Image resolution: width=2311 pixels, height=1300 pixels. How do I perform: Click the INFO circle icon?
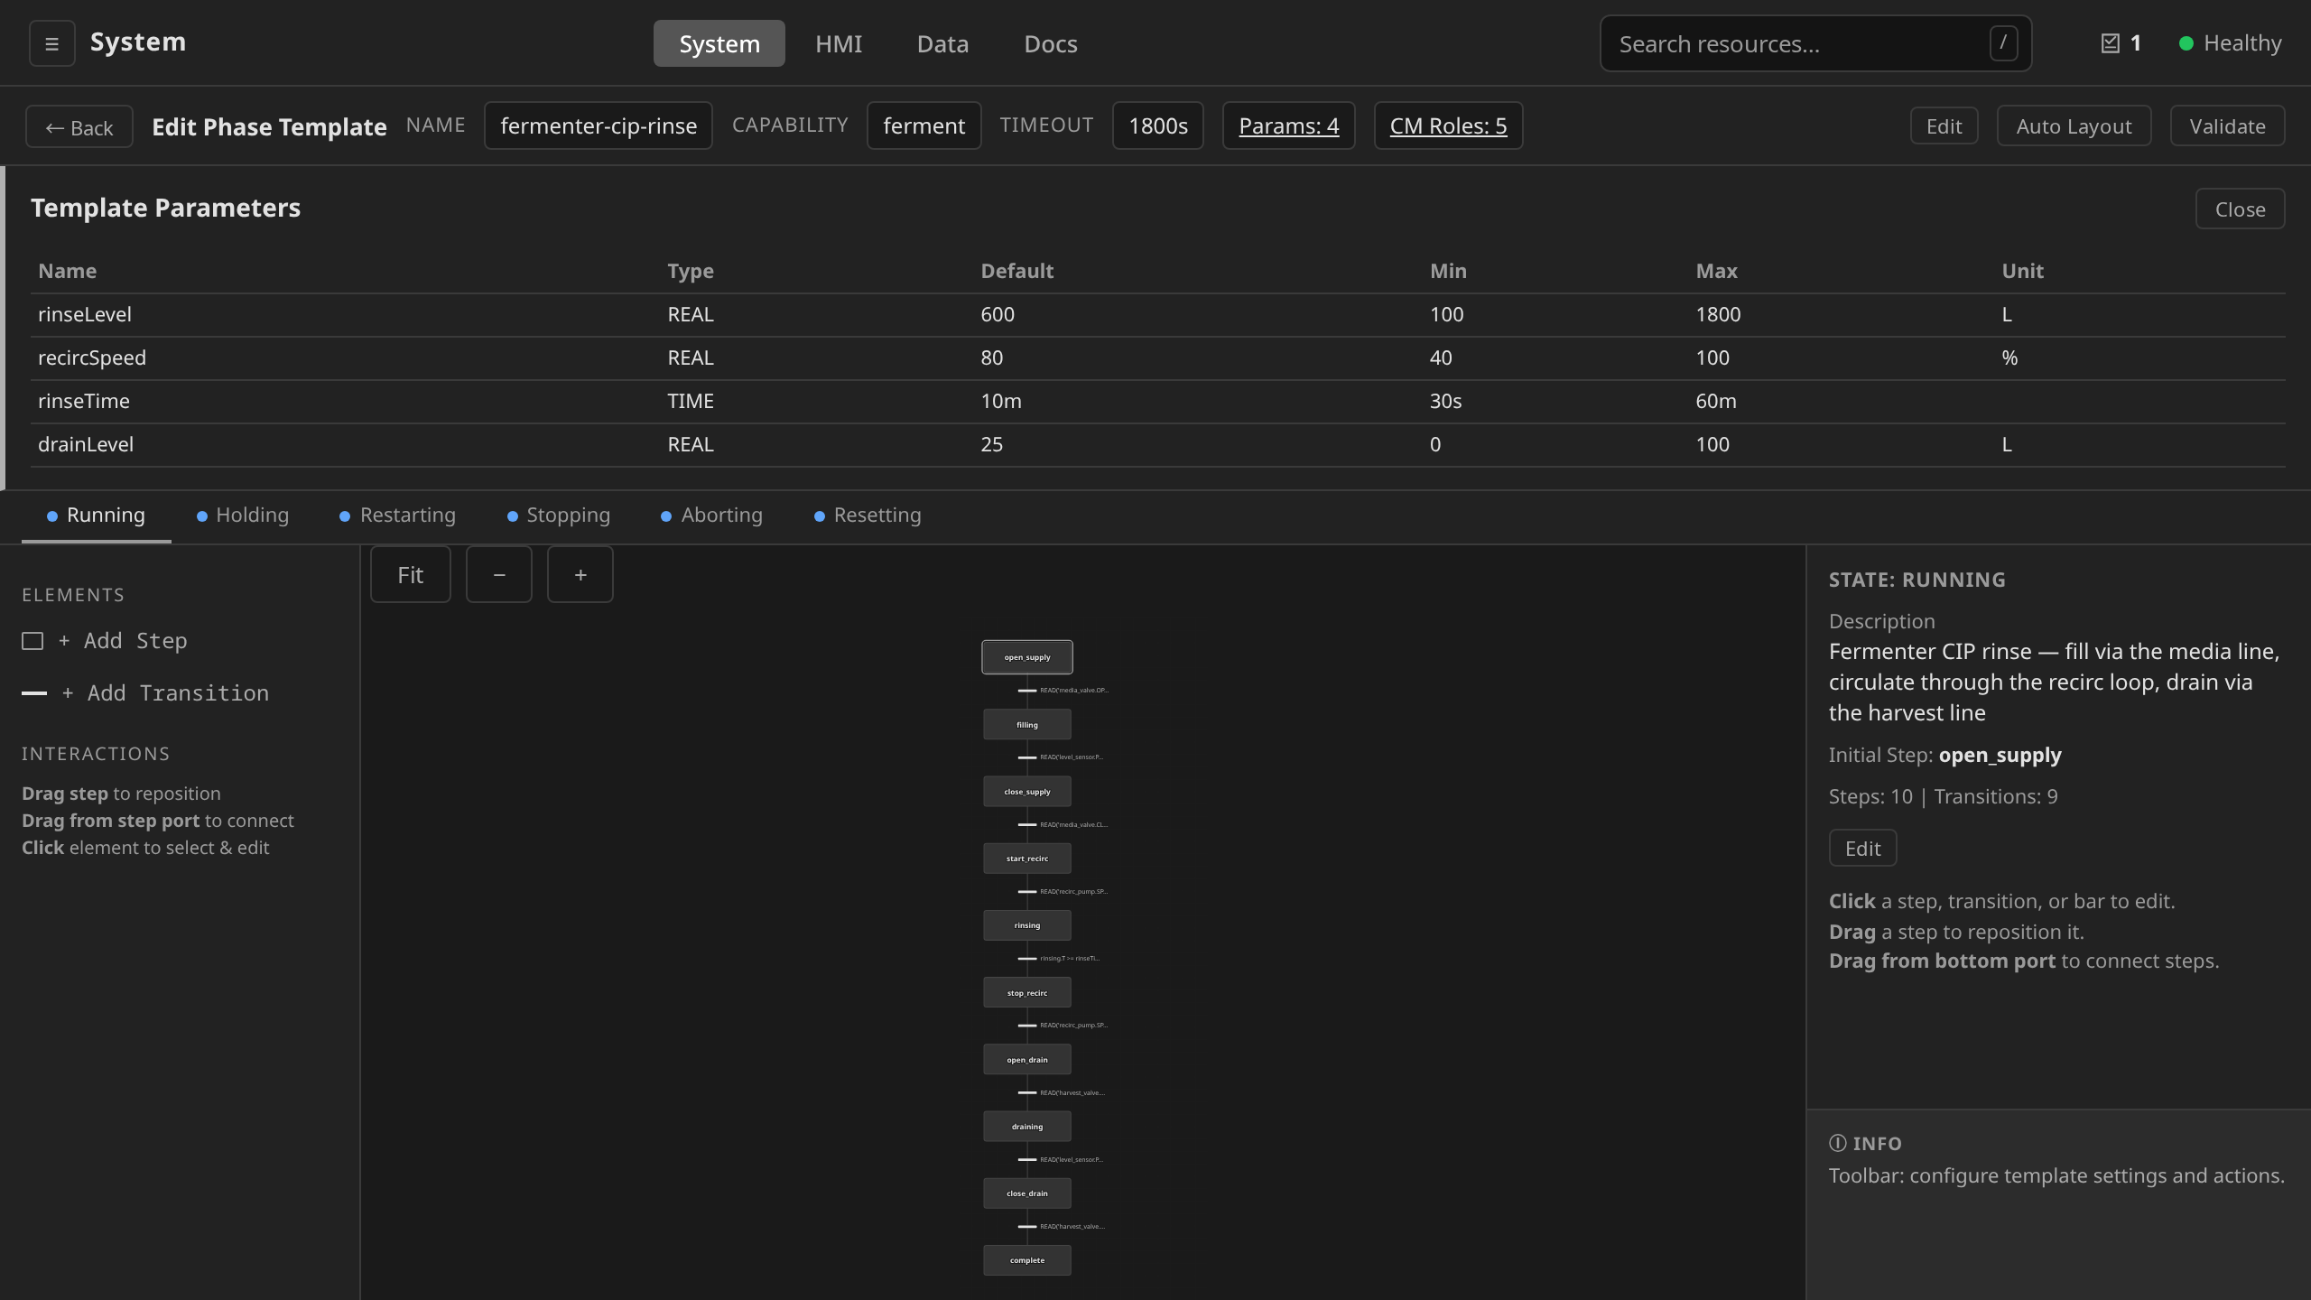point(1837,1143)
